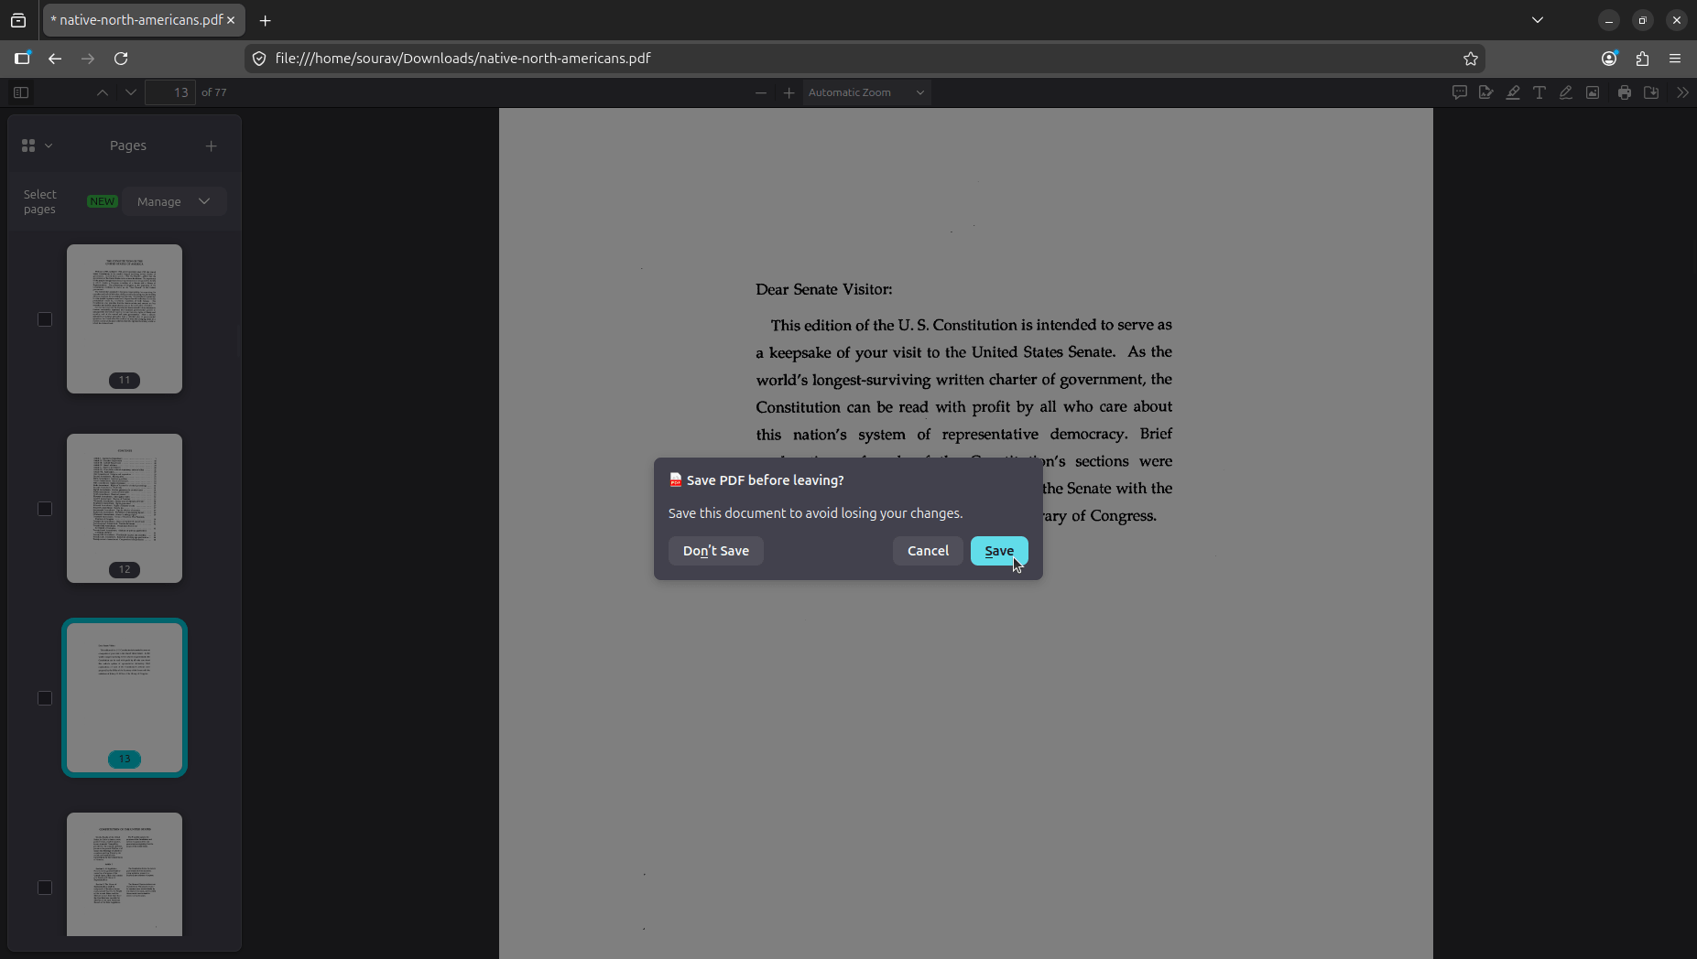The height and width of the screenshot is (959, 1697).
Task: Open Firefox sidebar toggle icon
Action: (x=22, y=59)
